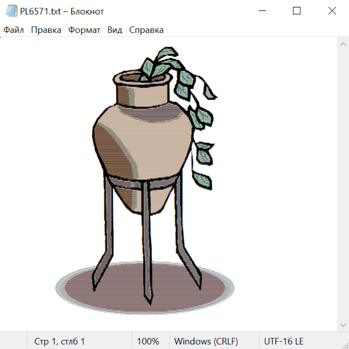Click the Windows (CRLF) status field
The height and width of the screenshot is (349, 349).
pos(206,342)
